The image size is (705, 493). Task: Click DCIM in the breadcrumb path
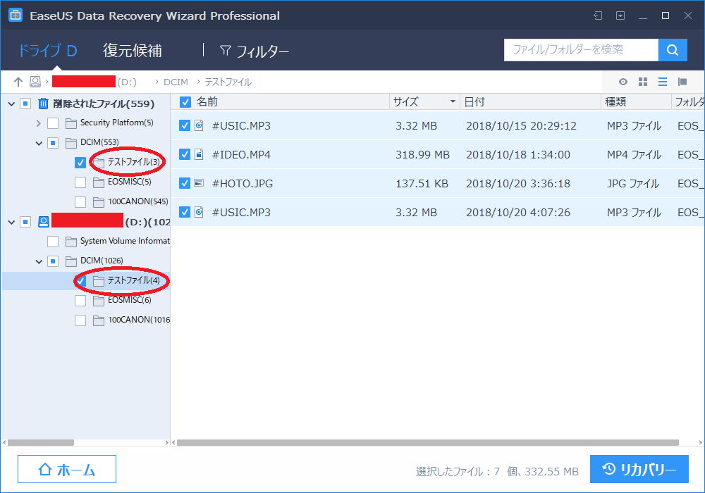(176, 82)
